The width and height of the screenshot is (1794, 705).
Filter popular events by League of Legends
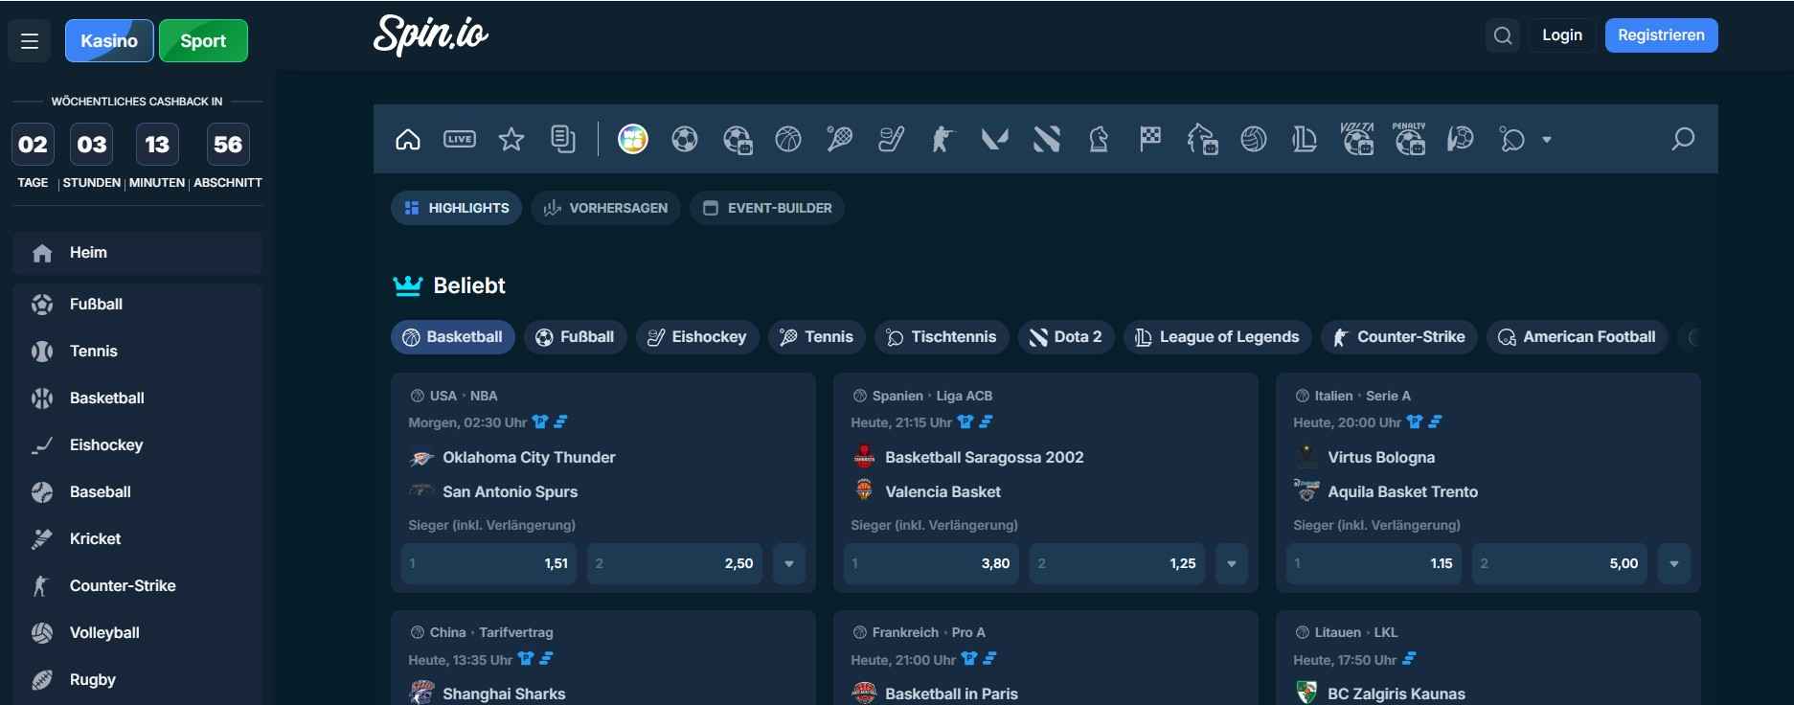click(1217, 337)
